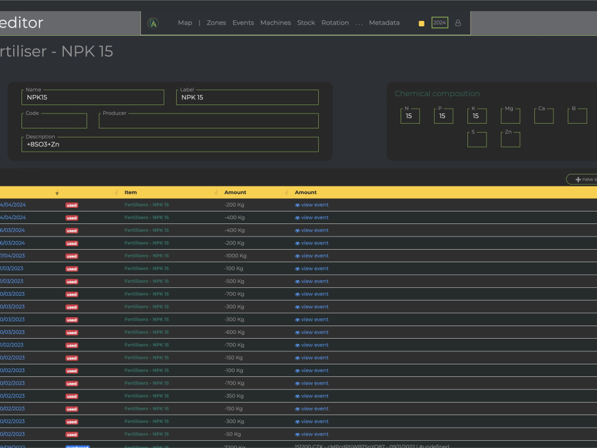Click eye icon in 1/03/2023 -100 Kg row
This screenshot has height=448, width=597.
[x=297, y=269]
